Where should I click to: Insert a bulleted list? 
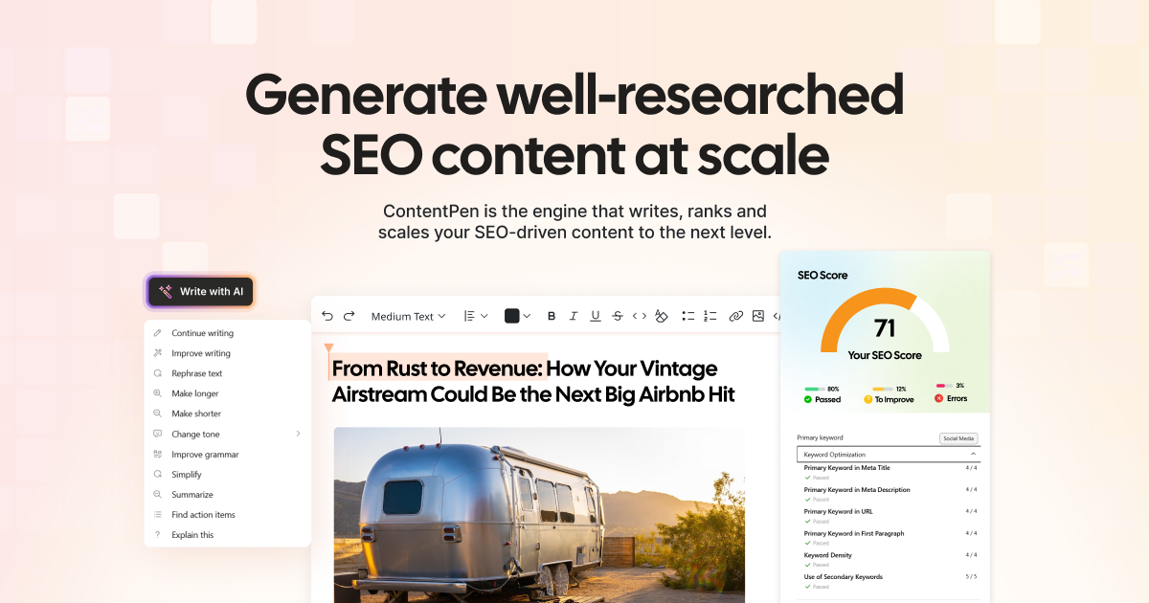click(x=687, y=315)
